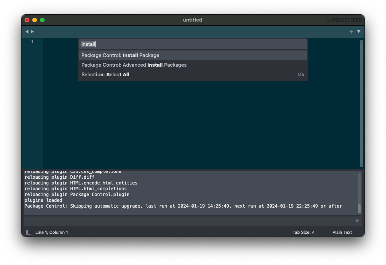Viewport: 386px width, 265px height.
Task: Click the command palette search field
Action: coord(193,44)
